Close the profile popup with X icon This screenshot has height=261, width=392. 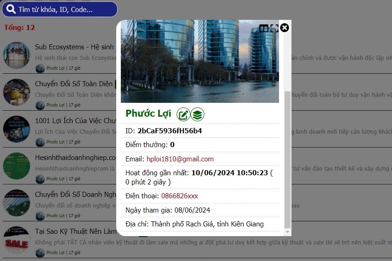[285, 28]
